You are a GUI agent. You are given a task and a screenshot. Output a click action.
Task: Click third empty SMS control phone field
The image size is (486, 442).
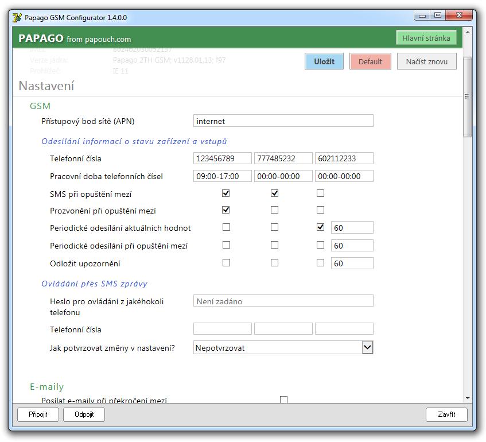(344, 329)
